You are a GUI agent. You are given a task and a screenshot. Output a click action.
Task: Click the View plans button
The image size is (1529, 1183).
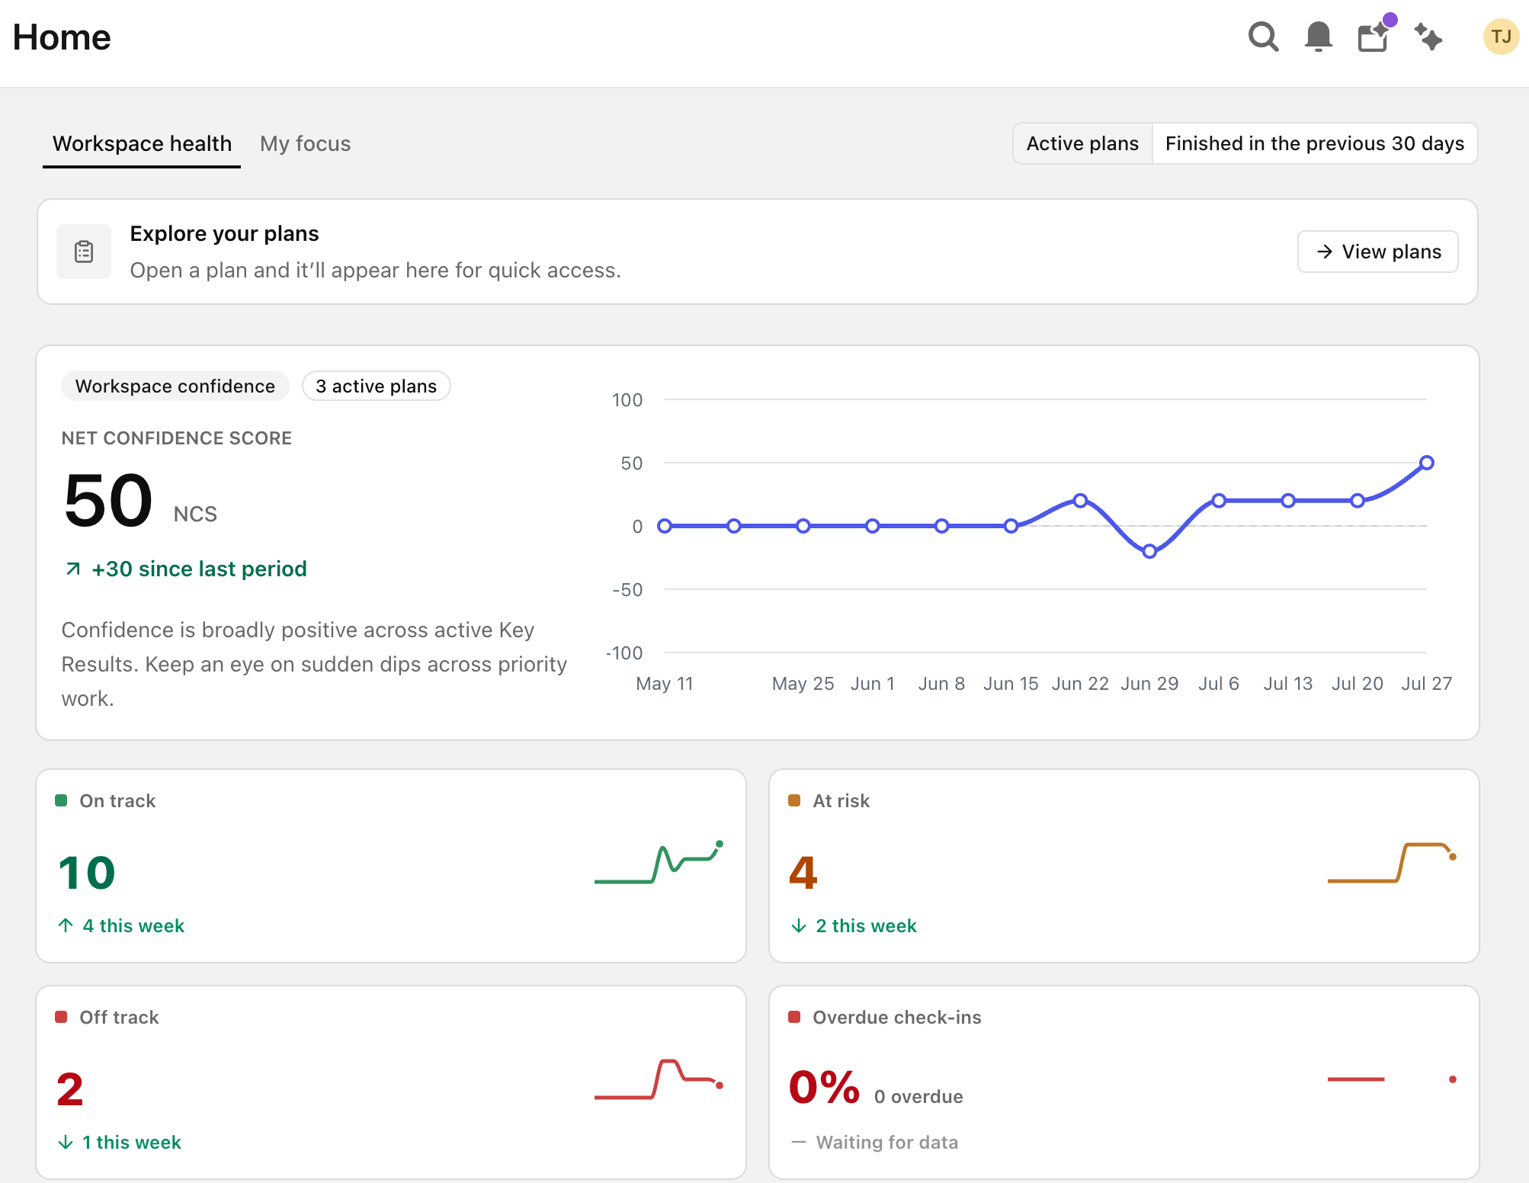(x=1378, y=252)
